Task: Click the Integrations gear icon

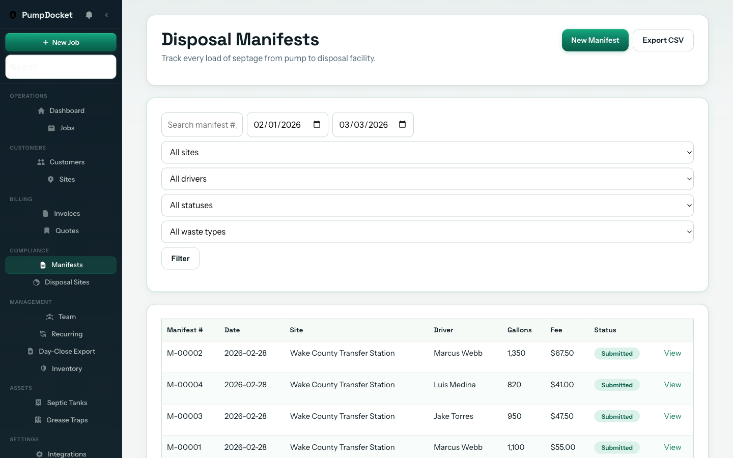Action: point(39,454)
